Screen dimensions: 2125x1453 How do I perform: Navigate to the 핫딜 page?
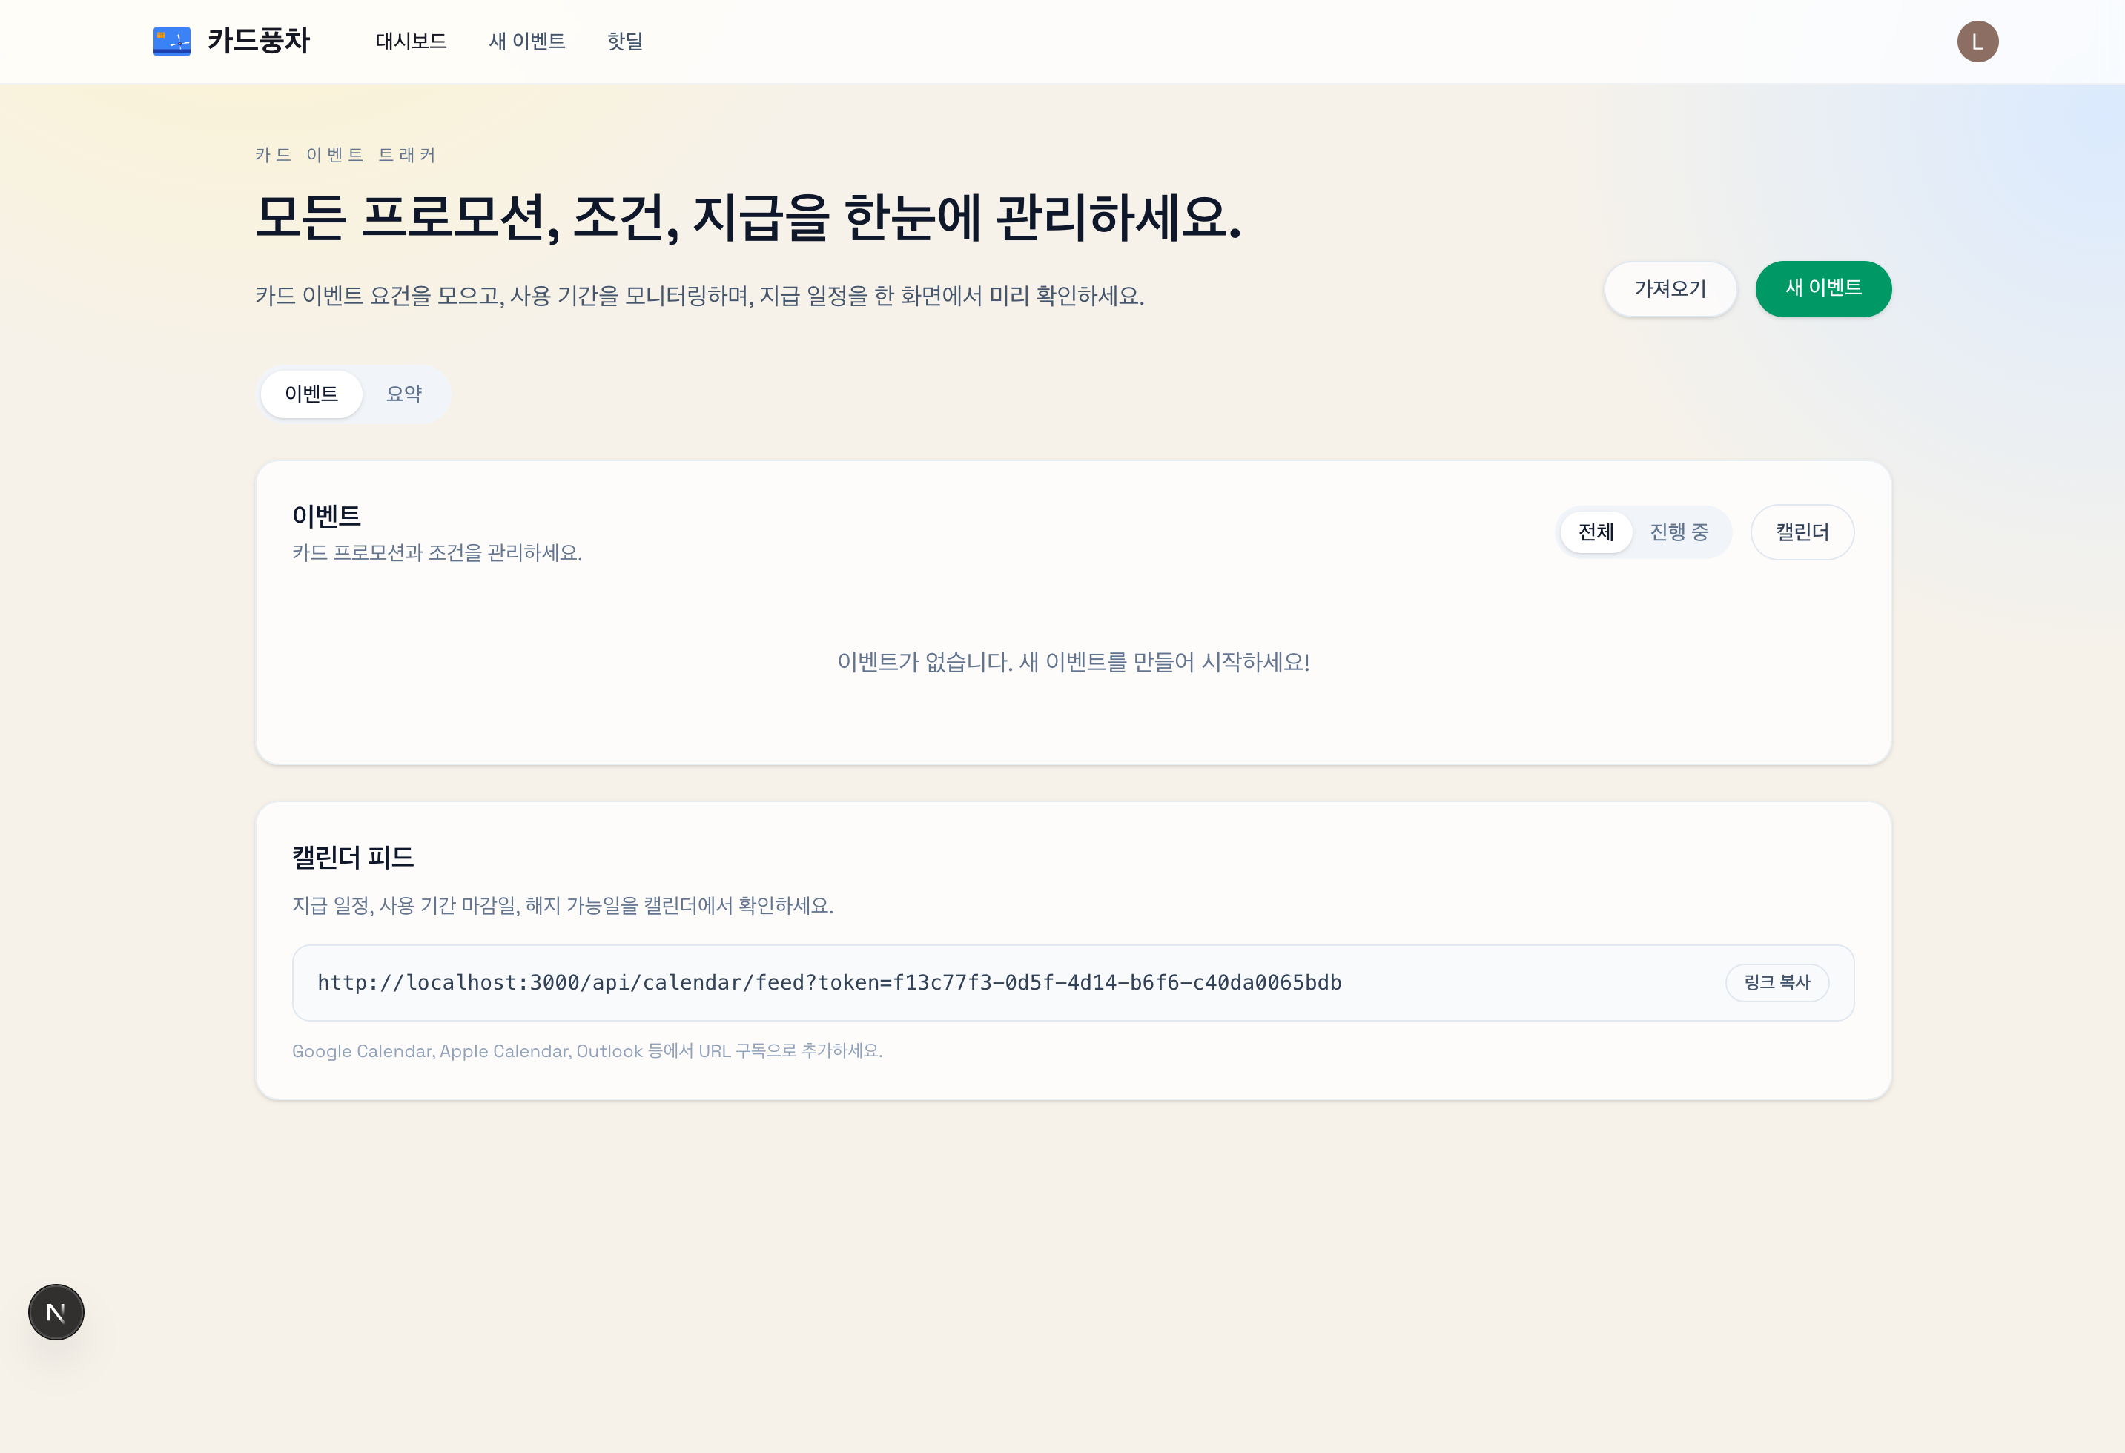pos(624,42)
